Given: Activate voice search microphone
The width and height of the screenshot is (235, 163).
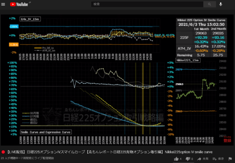Looking at the screenshot, I should coord(221,4).
